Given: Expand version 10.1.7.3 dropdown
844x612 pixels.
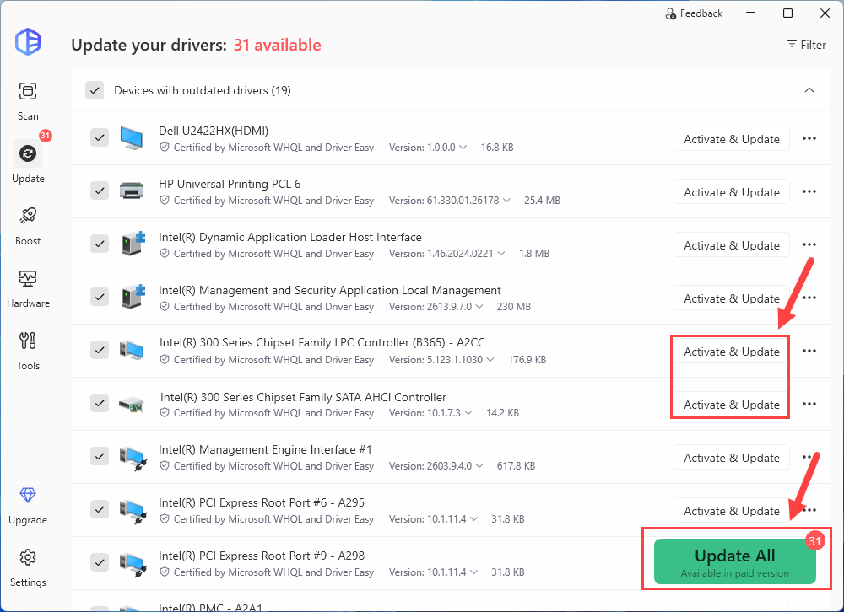Looking at the screenshot, I should coord(468,412).
